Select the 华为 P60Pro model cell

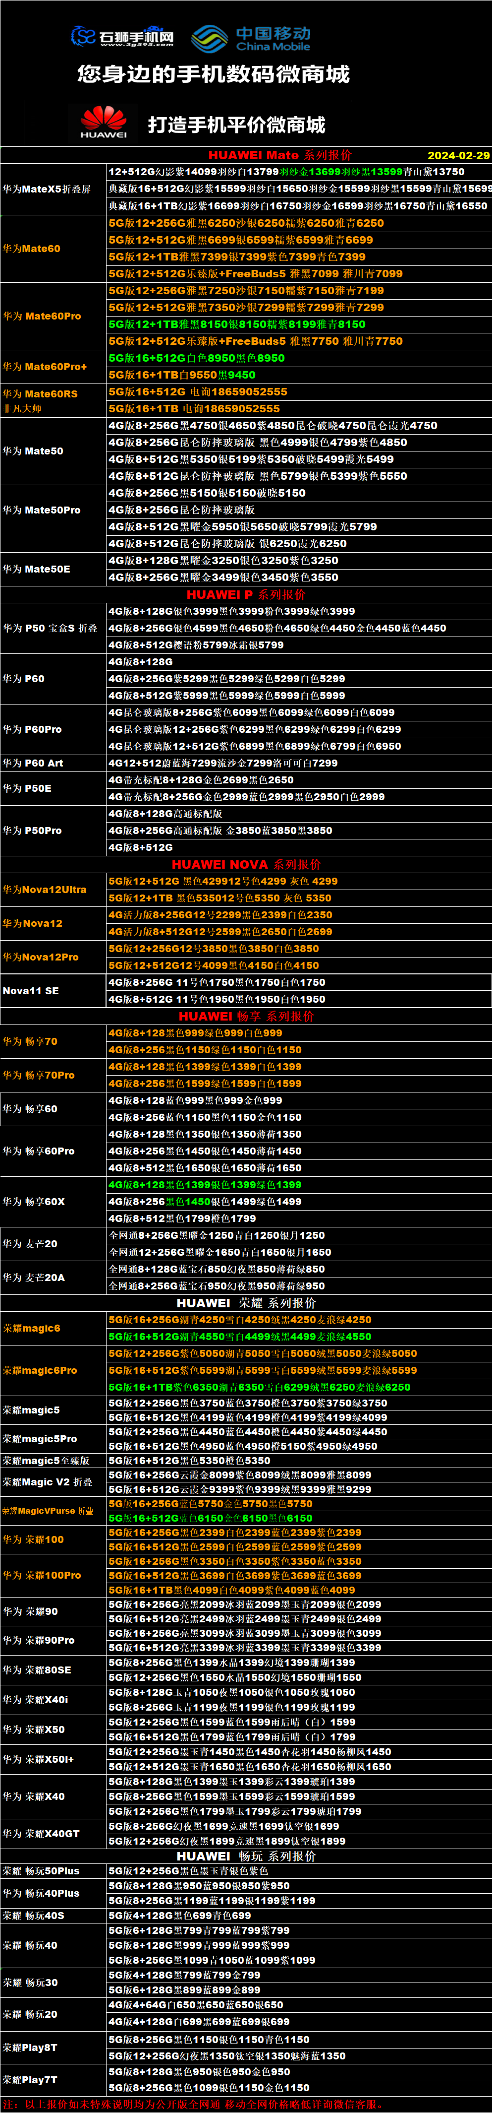tap(54, 729)
